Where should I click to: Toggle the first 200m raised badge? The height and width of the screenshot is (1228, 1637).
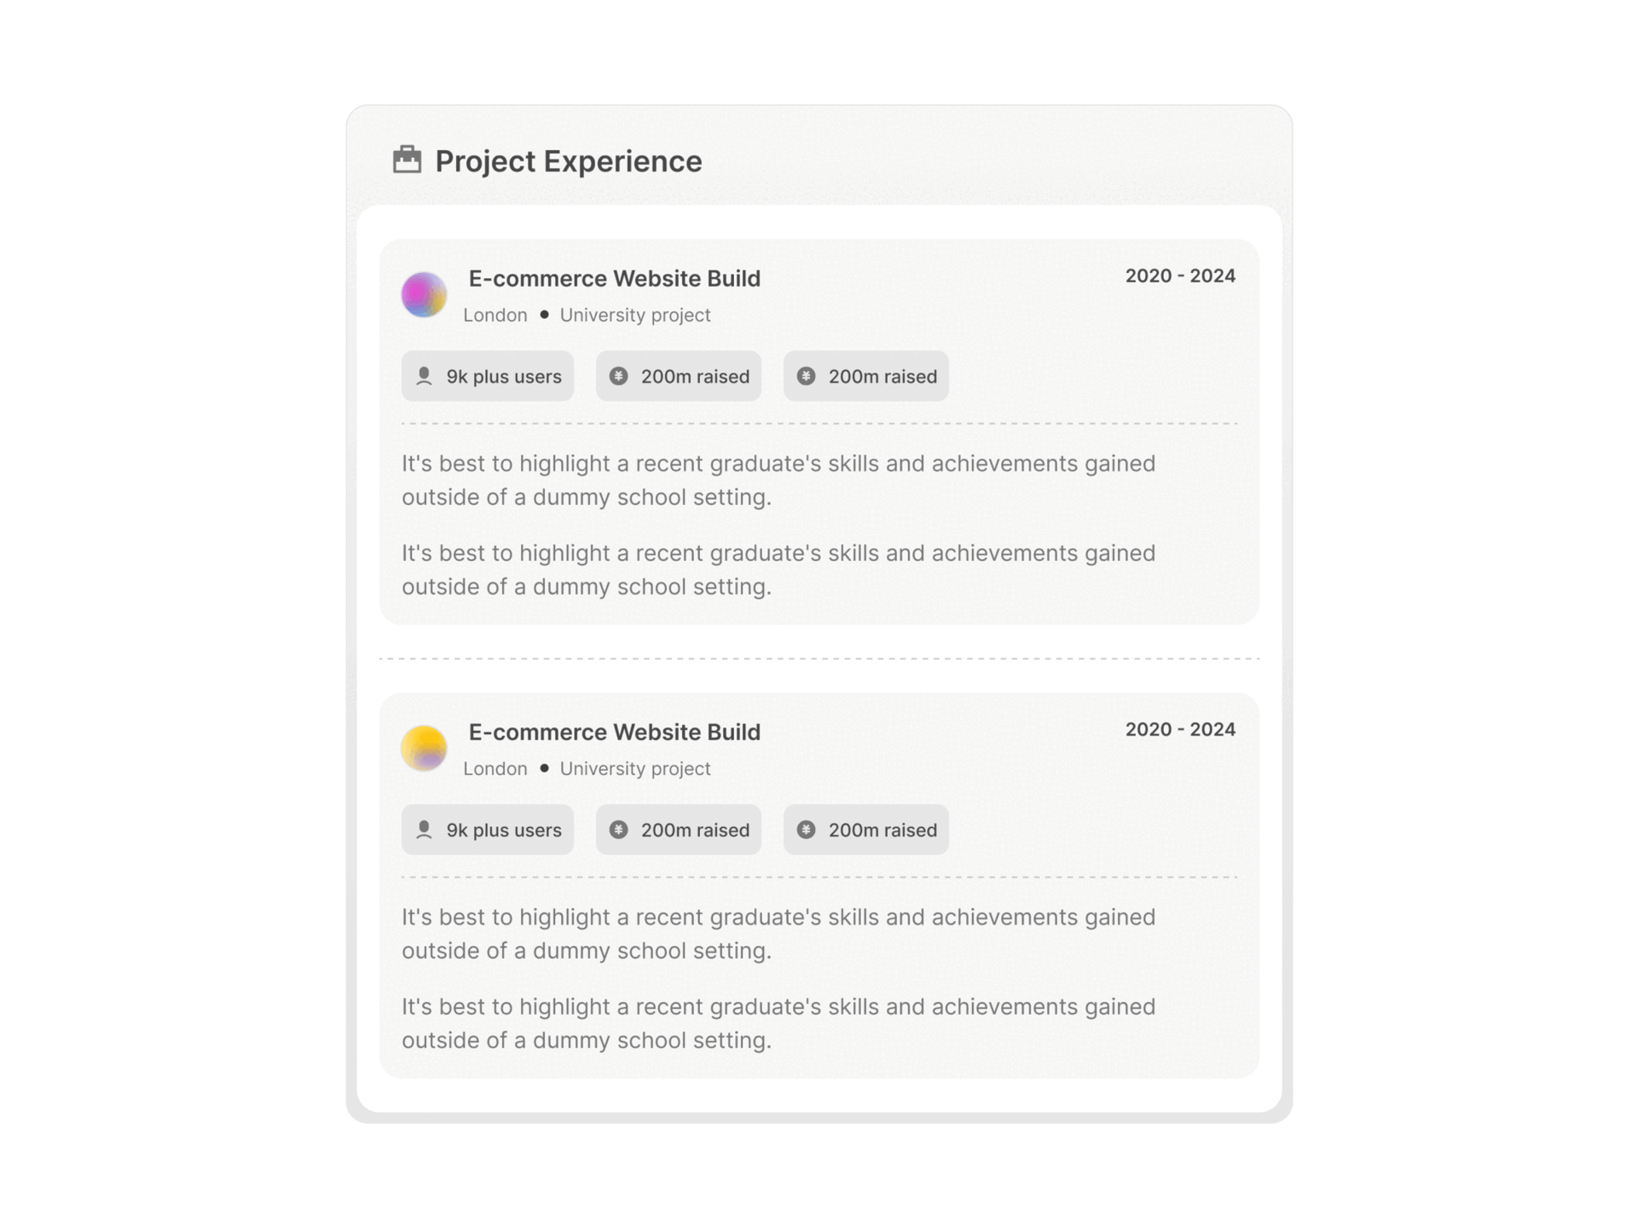678,375
